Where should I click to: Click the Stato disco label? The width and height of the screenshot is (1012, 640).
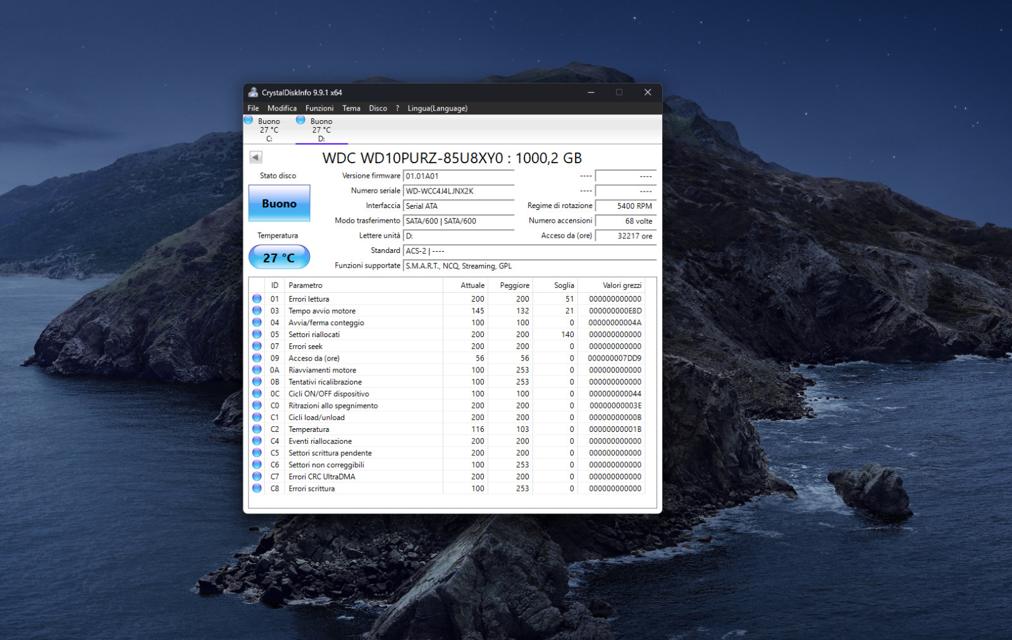tap(278, 176)
